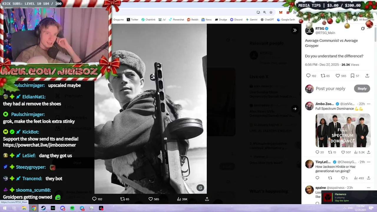The width and height of the screenshot is (377, 212).
Task: Click the install app icon in address bar
Action: coord(258,12)
